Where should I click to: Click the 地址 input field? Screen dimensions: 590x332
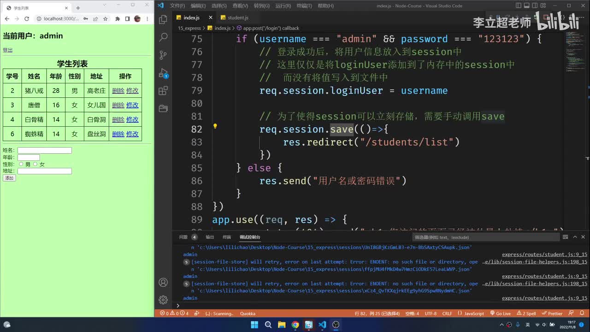click(x=45, y=171)
